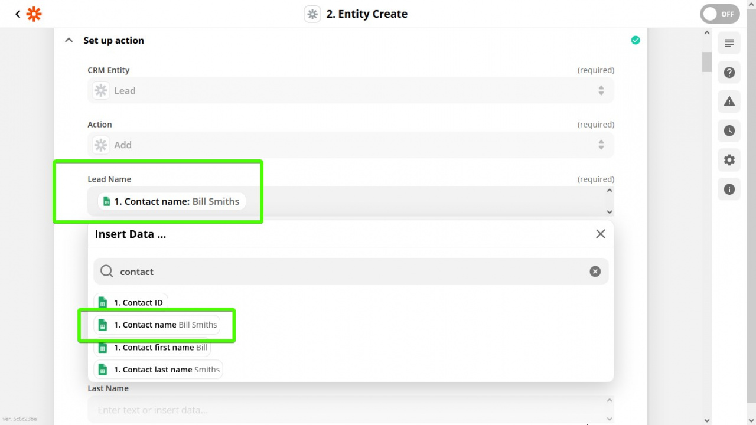Click the Contact name: Bill Smiths pill in Lead Name
The image size is (756, 425).
(x=171, y=201)
